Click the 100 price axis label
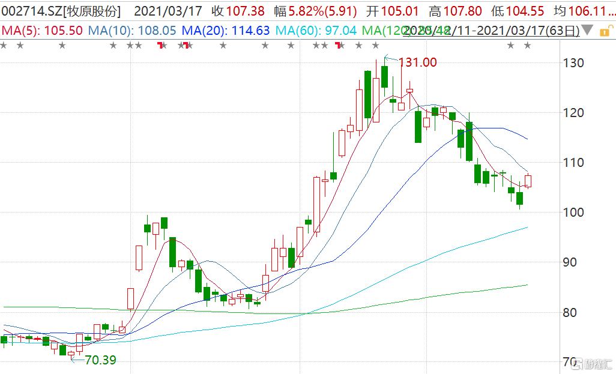This screenshot has width=616, height=374. [x=573, y=212]
